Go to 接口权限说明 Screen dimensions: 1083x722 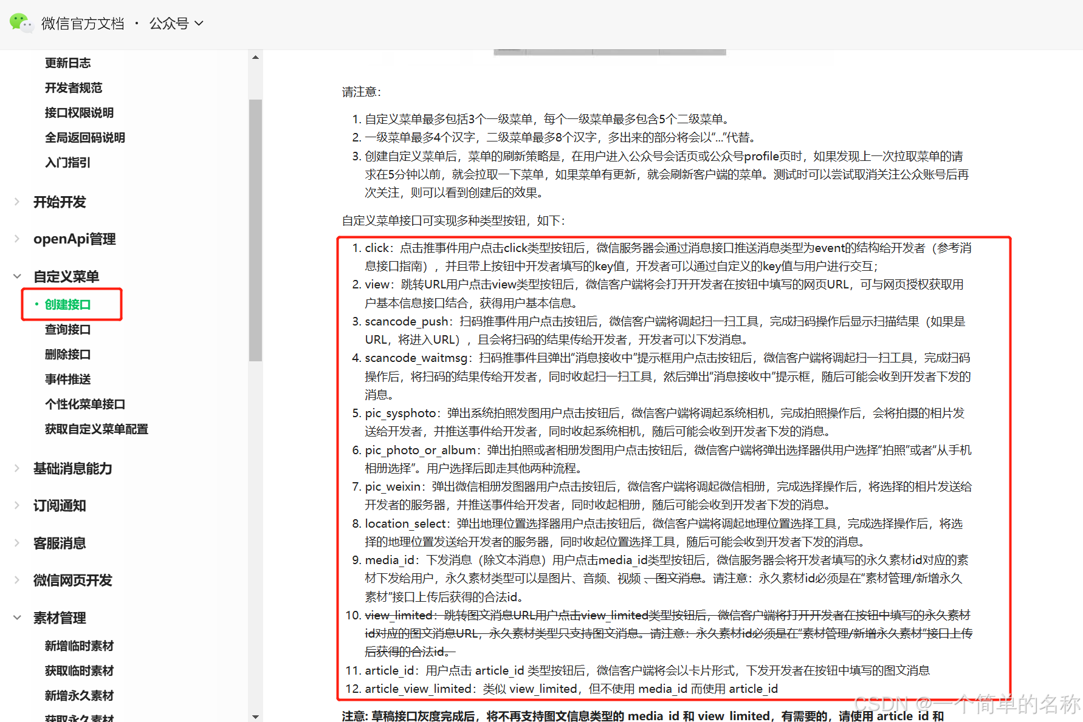(79, 112)
